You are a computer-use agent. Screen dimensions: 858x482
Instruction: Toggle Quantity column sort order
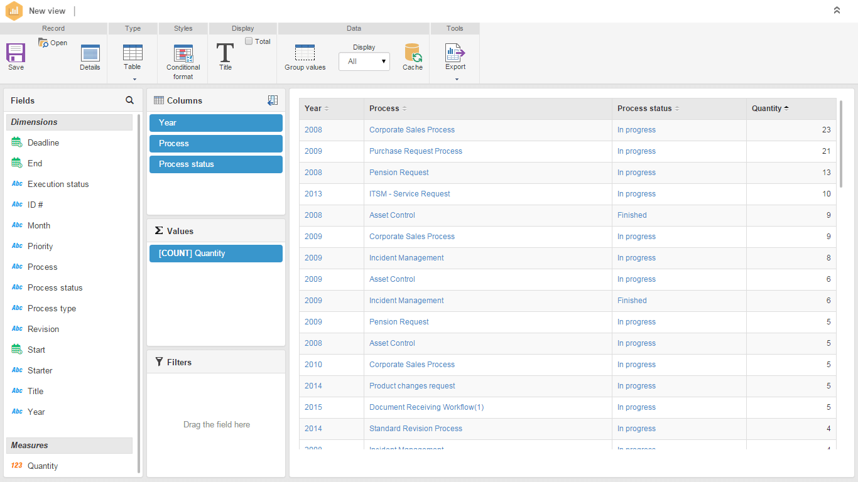pyautogui.click(x=791, y=109)
